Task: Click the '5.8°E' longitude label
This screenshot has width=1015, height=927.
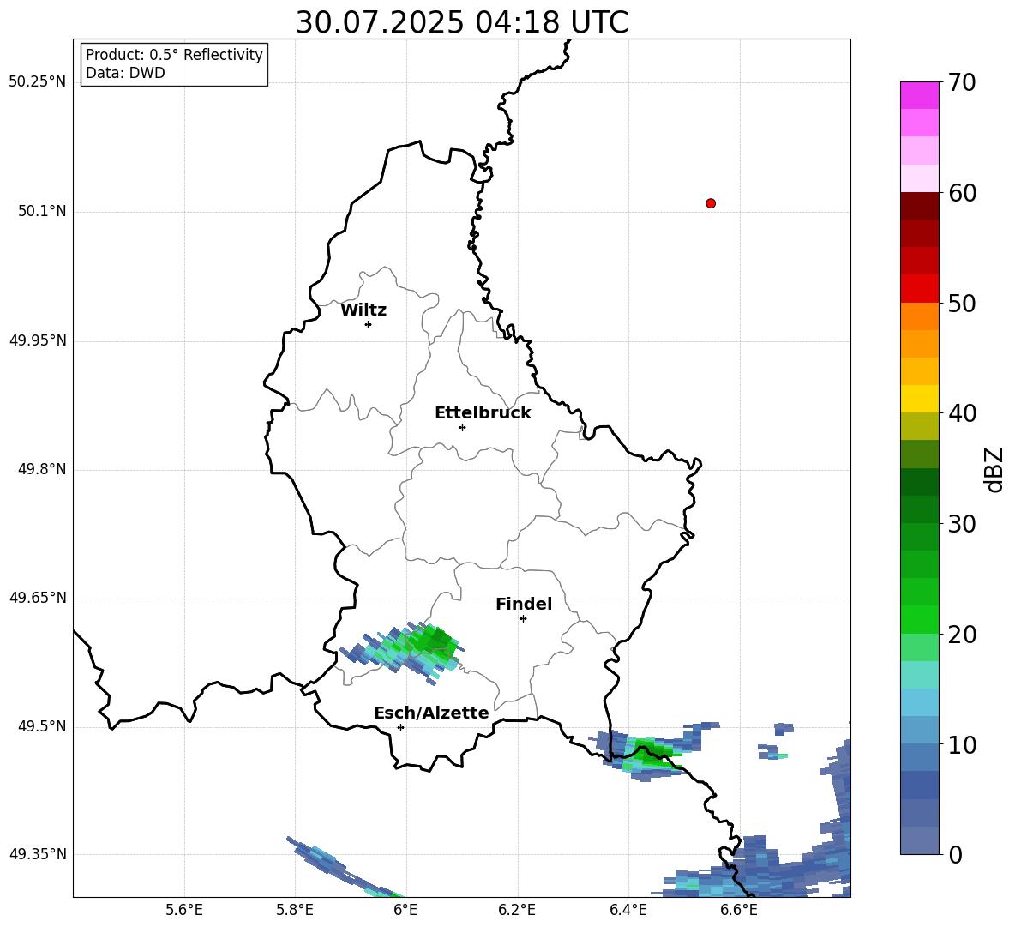Action: point(295,910)
